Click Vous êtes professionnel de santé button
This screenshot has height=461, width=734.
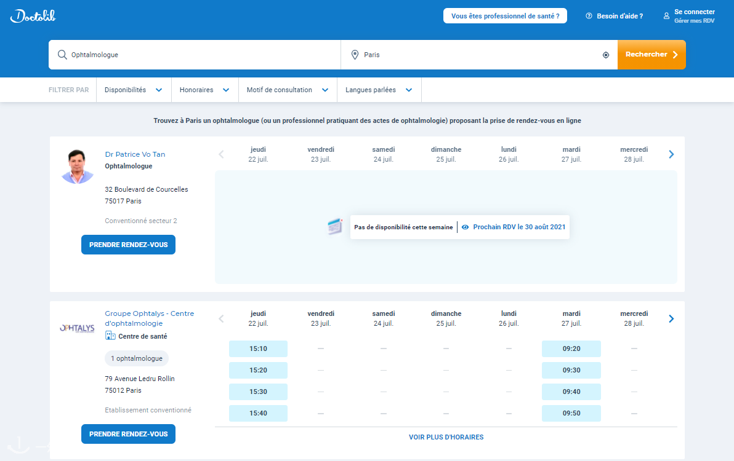pos(505,16)
